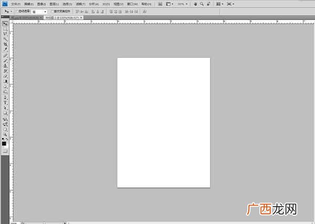The width and height of the screenshot is (315, 224).
Task: Select the Blur tool
Action: click(5, 87)
